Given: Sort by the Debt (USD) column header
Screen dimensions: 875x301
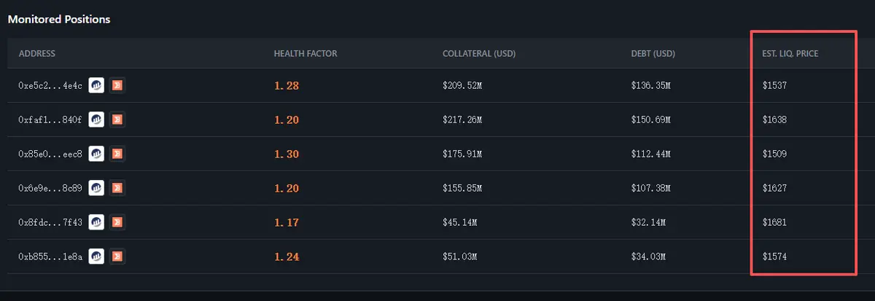Looking at the screenshot, I should (653, 54).
